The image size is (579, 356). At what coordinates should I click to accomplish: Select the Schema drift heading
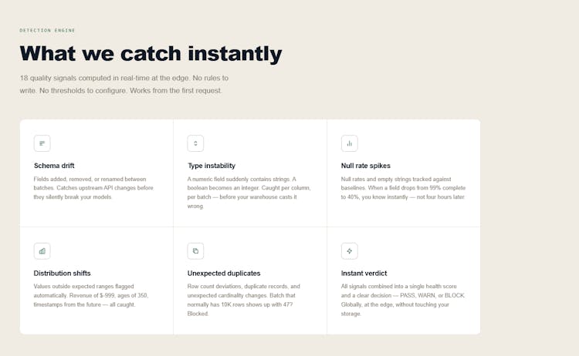tap(54, 166)
